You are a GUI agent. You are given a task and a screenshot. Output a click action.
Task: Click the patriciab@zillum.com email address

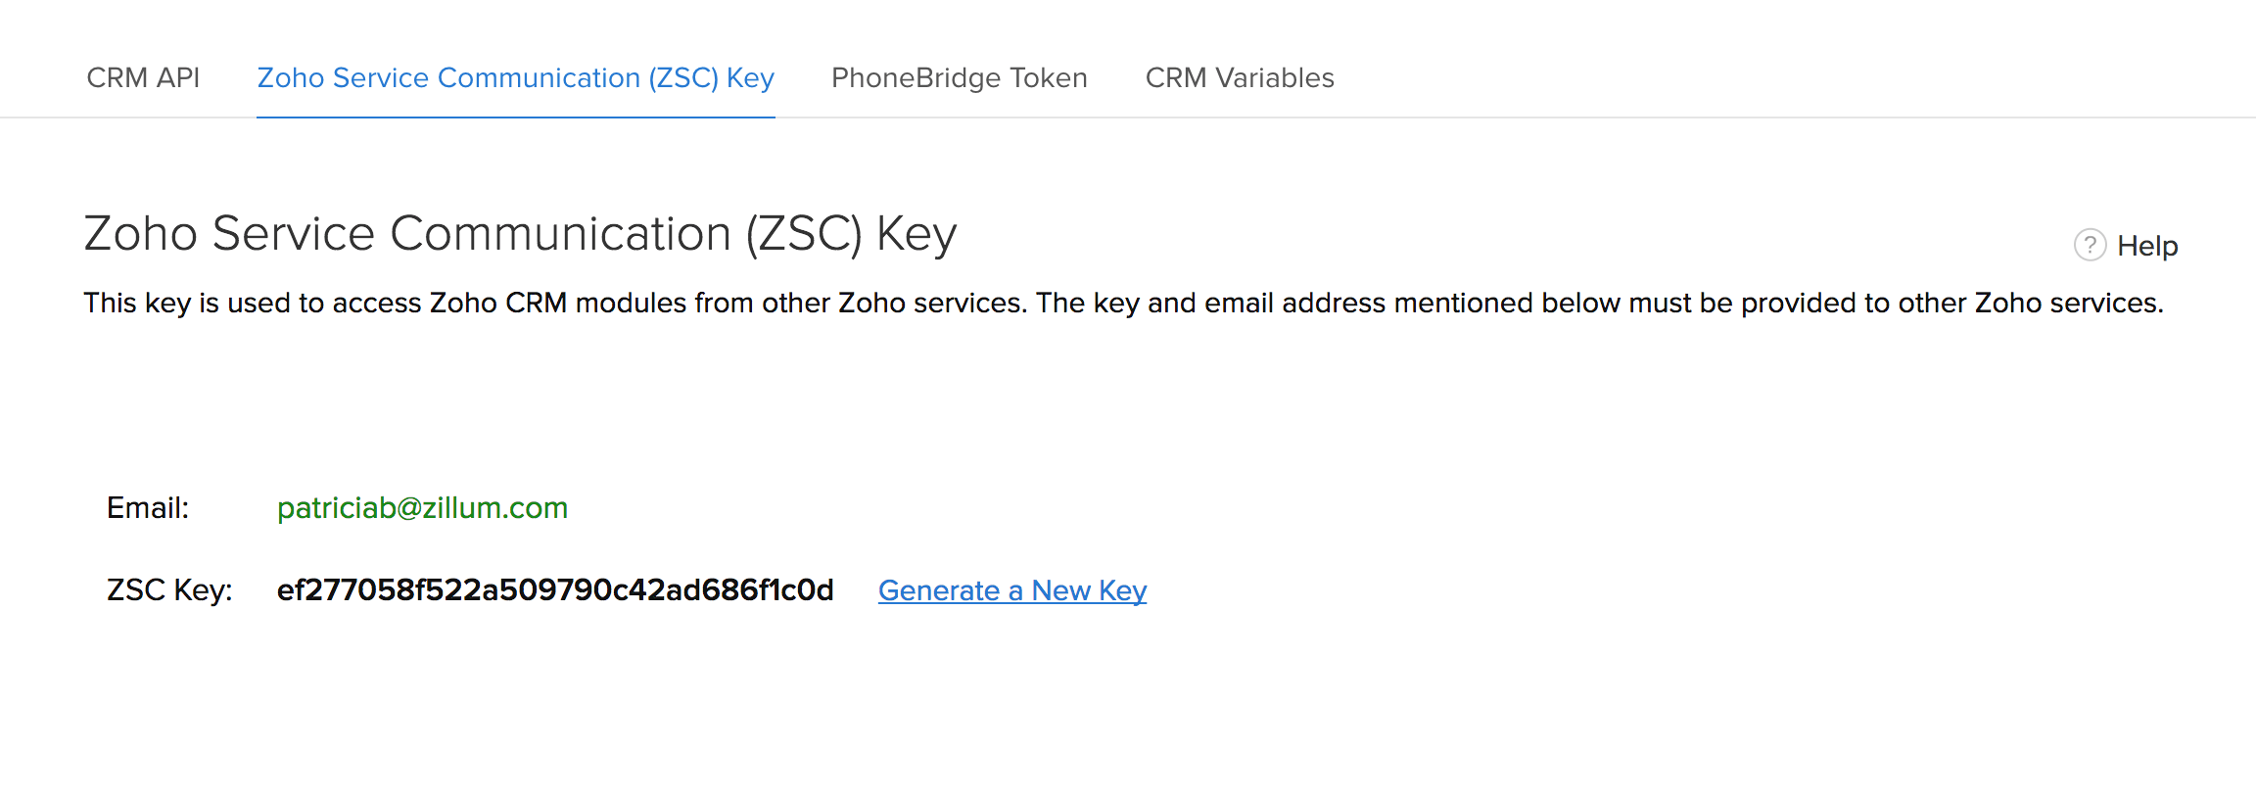[x=422, y=508]
